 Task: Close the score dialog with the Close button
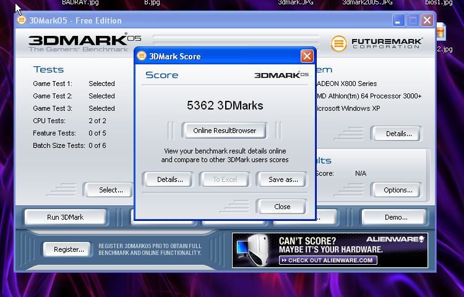[x=282, y=207]
